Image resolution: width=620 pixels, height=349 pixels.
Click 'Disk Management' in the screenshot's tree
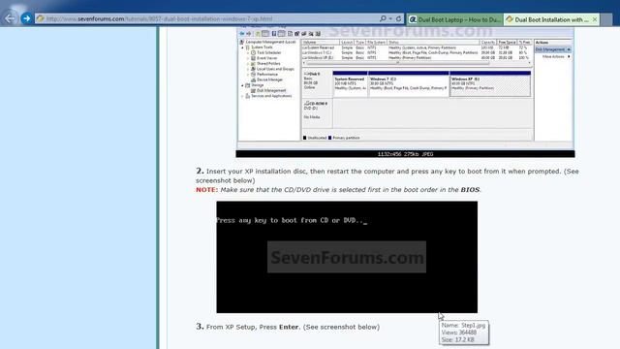(x=271, y=90)
